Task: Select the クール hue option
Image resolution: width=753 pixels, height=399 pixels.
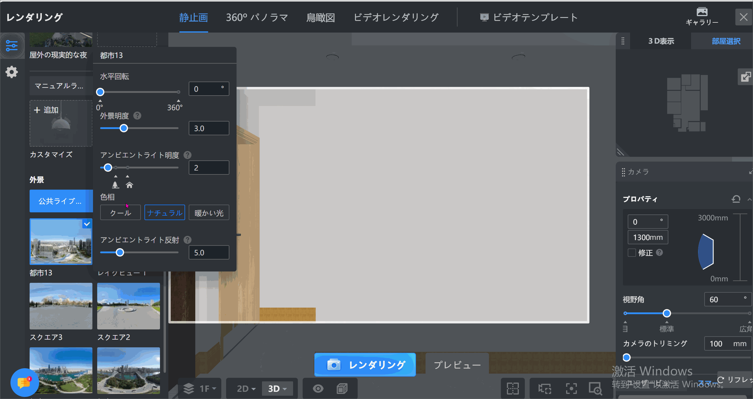Action: coord(120,213)
